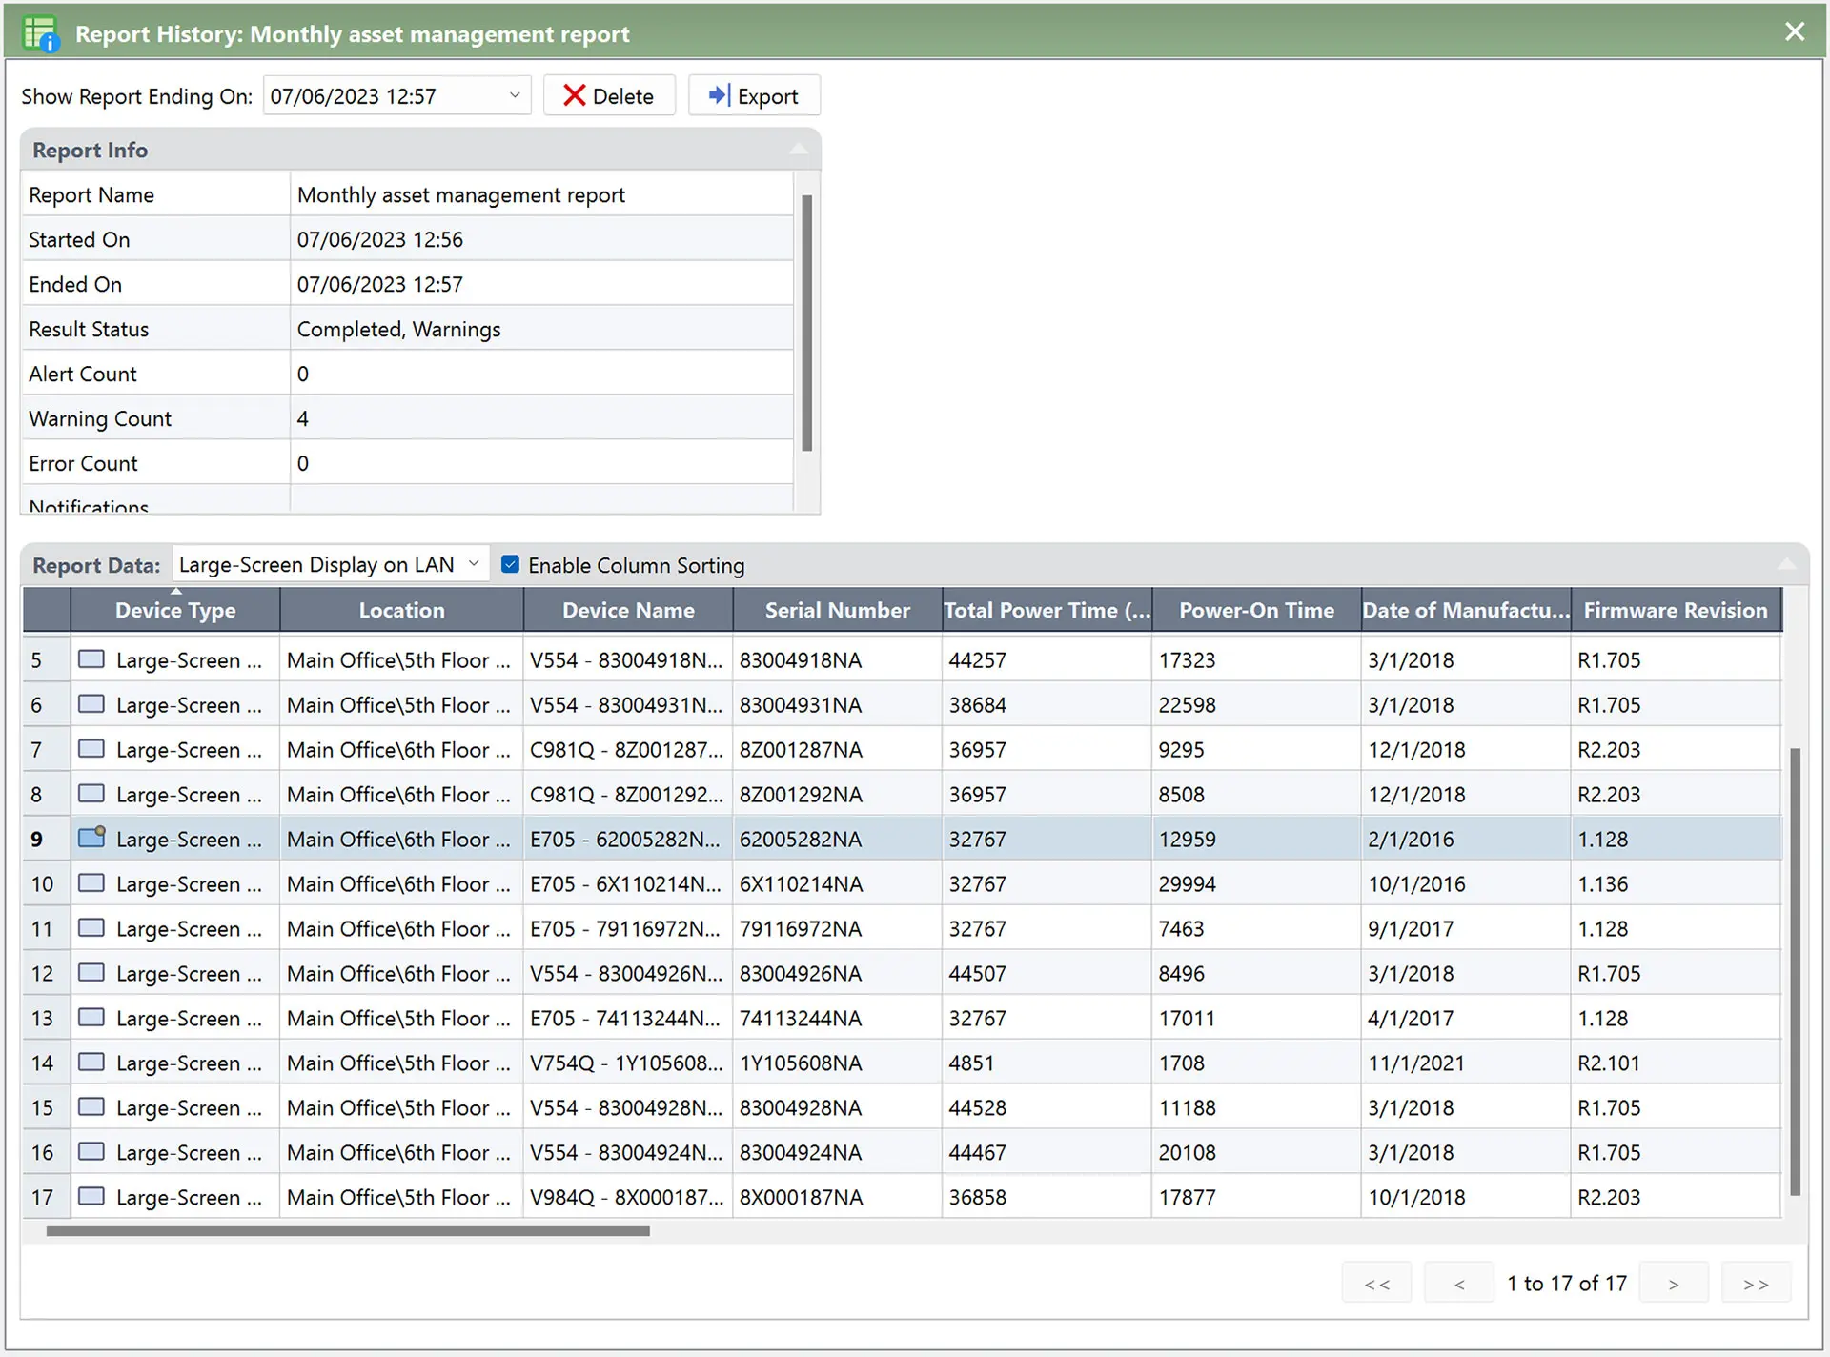The image size is (1830, 1357).
Task: Open Report Data Large-Screen Display dropdown
Action: click(x=474, y=564)
